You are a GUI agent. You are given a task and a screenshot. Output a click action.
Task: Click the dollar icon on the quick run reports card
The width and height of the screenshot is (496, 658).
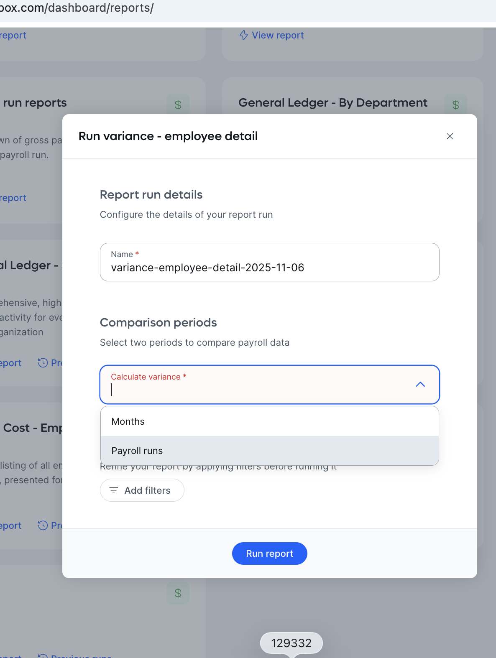(x=178, y=105)
